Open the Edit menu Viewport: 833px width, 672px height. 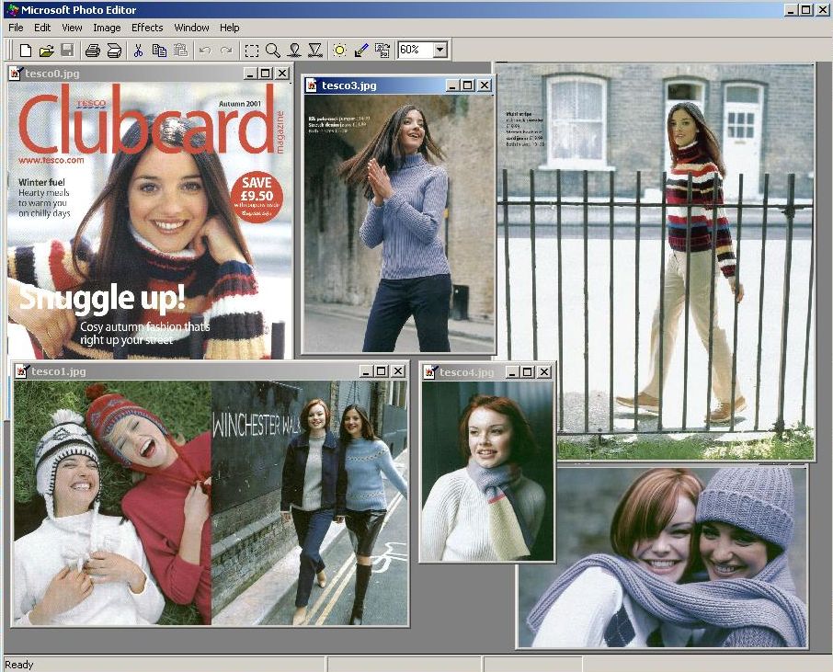(x=42, y=28)
